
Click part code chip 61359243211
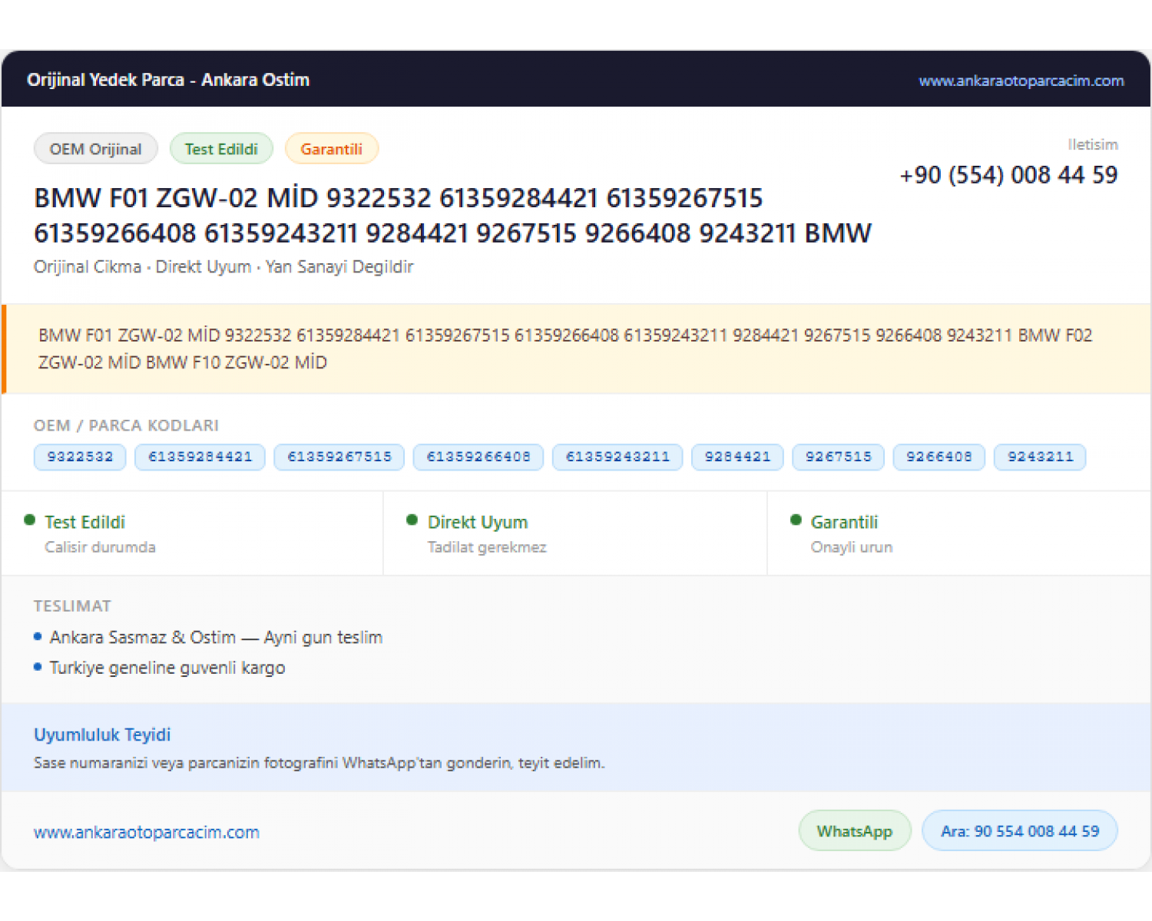(617, 457)
